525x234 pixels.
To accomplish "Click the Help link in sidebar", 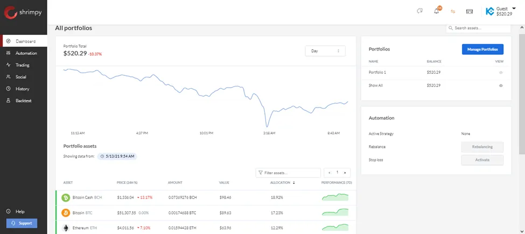I will point(16,211).
